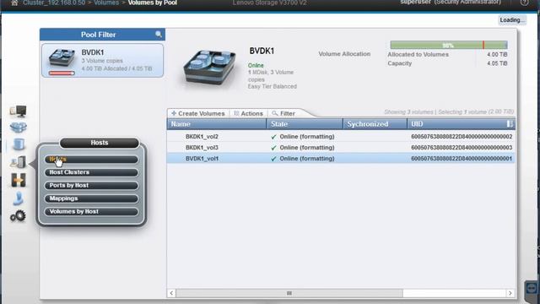The width and height of the screenshot is (540, 304).
Task: Select the BVDK1 pool card in the Pool Filter
Action: click(x=102, y=60)
